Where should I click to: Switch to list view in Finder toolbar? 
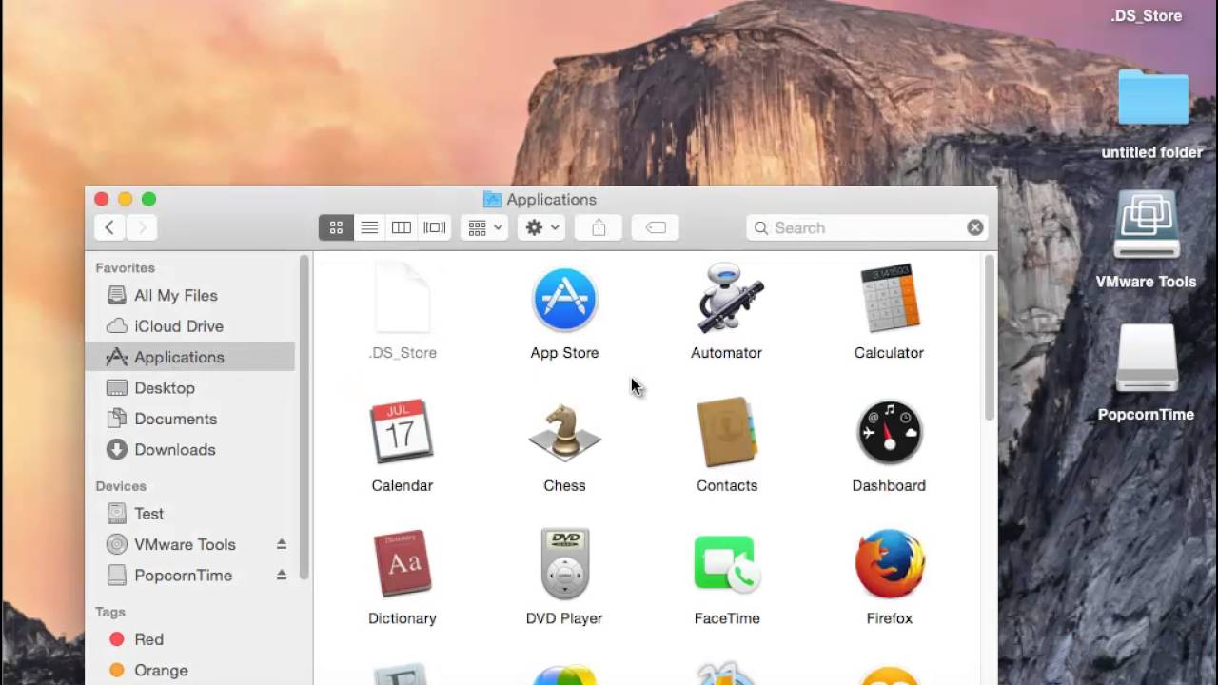click(369, 227)
